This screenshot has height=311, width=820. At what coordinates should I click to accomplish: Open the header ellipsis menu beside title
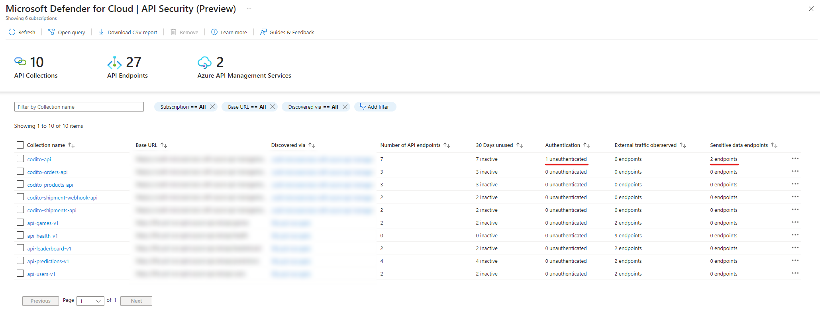click(x=249, y=9)
